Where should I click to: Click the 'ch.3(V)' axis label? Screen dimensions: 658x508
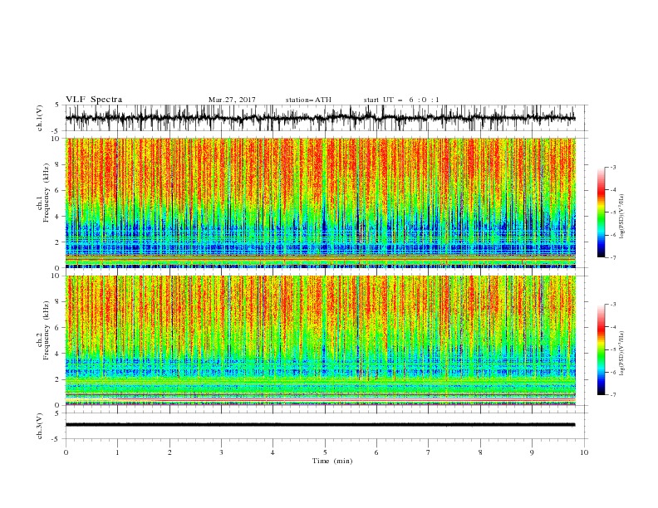40,426
